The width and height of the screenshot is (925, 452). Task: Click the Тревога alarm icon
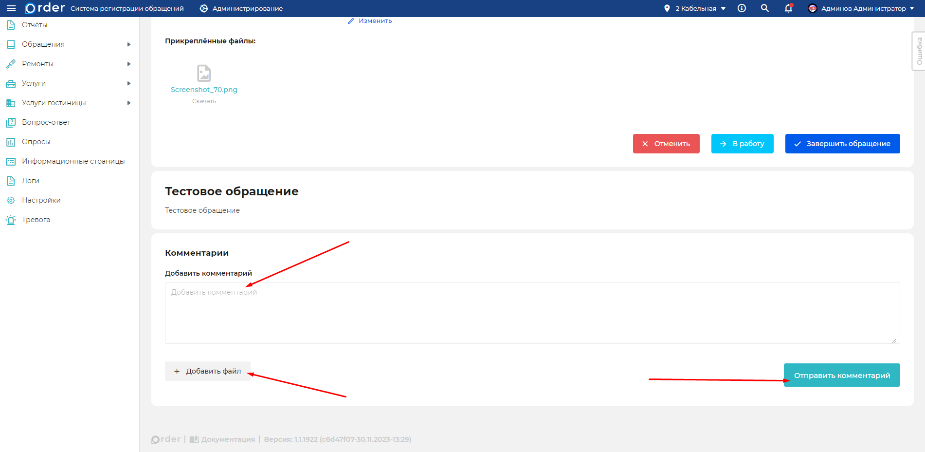[11, 220]
